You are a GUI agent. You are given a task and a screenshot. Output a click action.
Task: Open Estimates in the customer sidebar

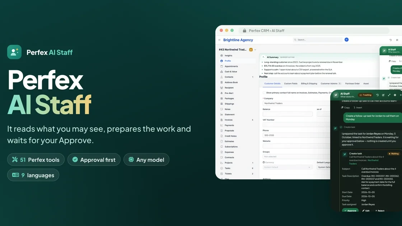pos(237,141)
